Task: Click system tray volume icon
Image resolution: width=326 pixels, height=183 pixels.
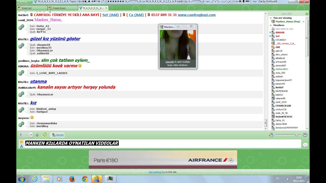Action: (288, 179)
